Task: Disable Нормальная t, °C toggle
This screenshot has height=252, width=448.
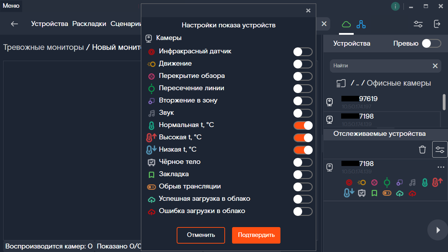Action: coord(303,126)
